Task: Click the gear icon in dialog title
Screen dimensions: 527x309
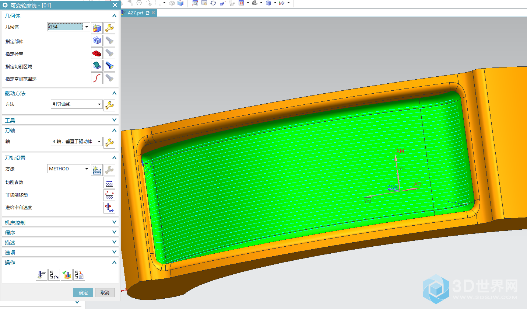Action: click(x=5, y=5)
